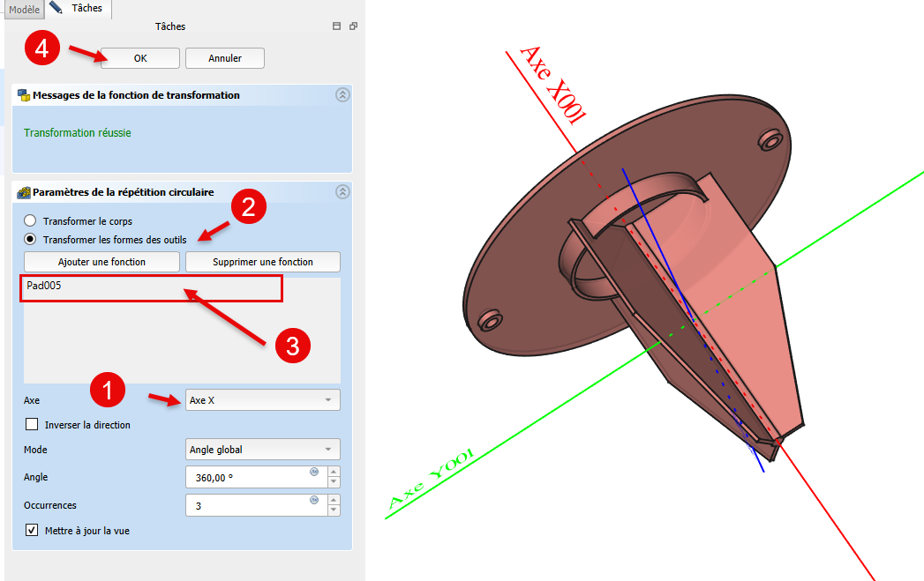Select Pad005 in the feature list
Viewport: 924px width, 581px height.
pyautogui.click(x=44, y=287)
